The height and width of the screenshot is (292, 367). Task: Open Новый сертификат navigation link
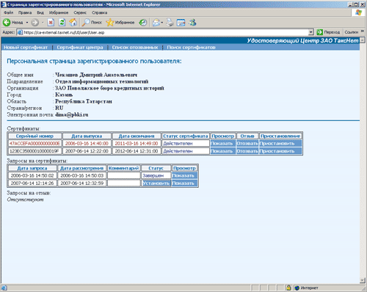pyautogui.click(x=26, y=47)
